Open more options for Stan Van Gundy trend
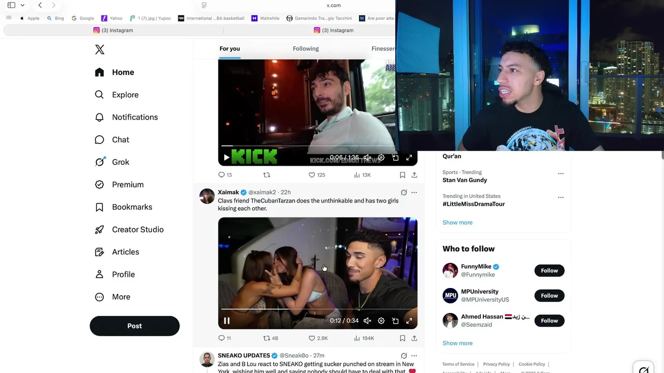The height and width of the screenshot is (373, 664). [561, 174]
